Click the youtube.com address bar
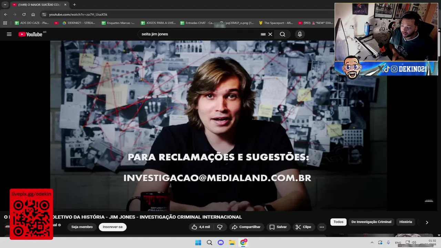This screenshot has height=248, width=441. tap(186, 14)
